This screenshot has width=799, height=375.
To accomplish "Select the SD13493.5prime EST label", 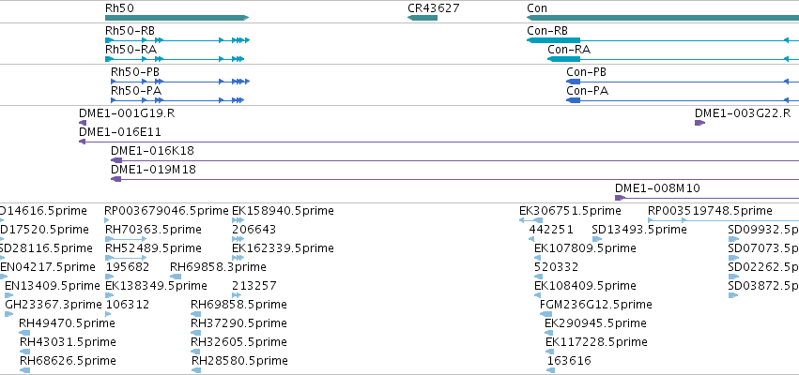I will [x=639, y=230].
